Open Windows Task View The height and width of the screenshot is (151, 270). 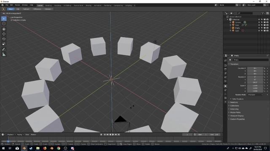10,148
